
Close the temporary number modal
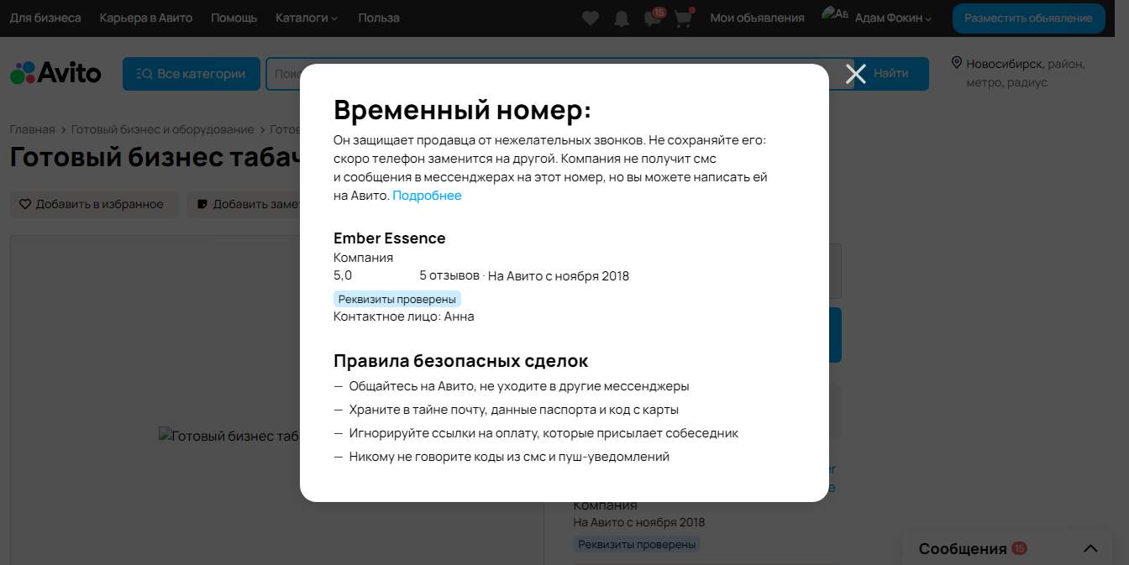click(855, 74)
